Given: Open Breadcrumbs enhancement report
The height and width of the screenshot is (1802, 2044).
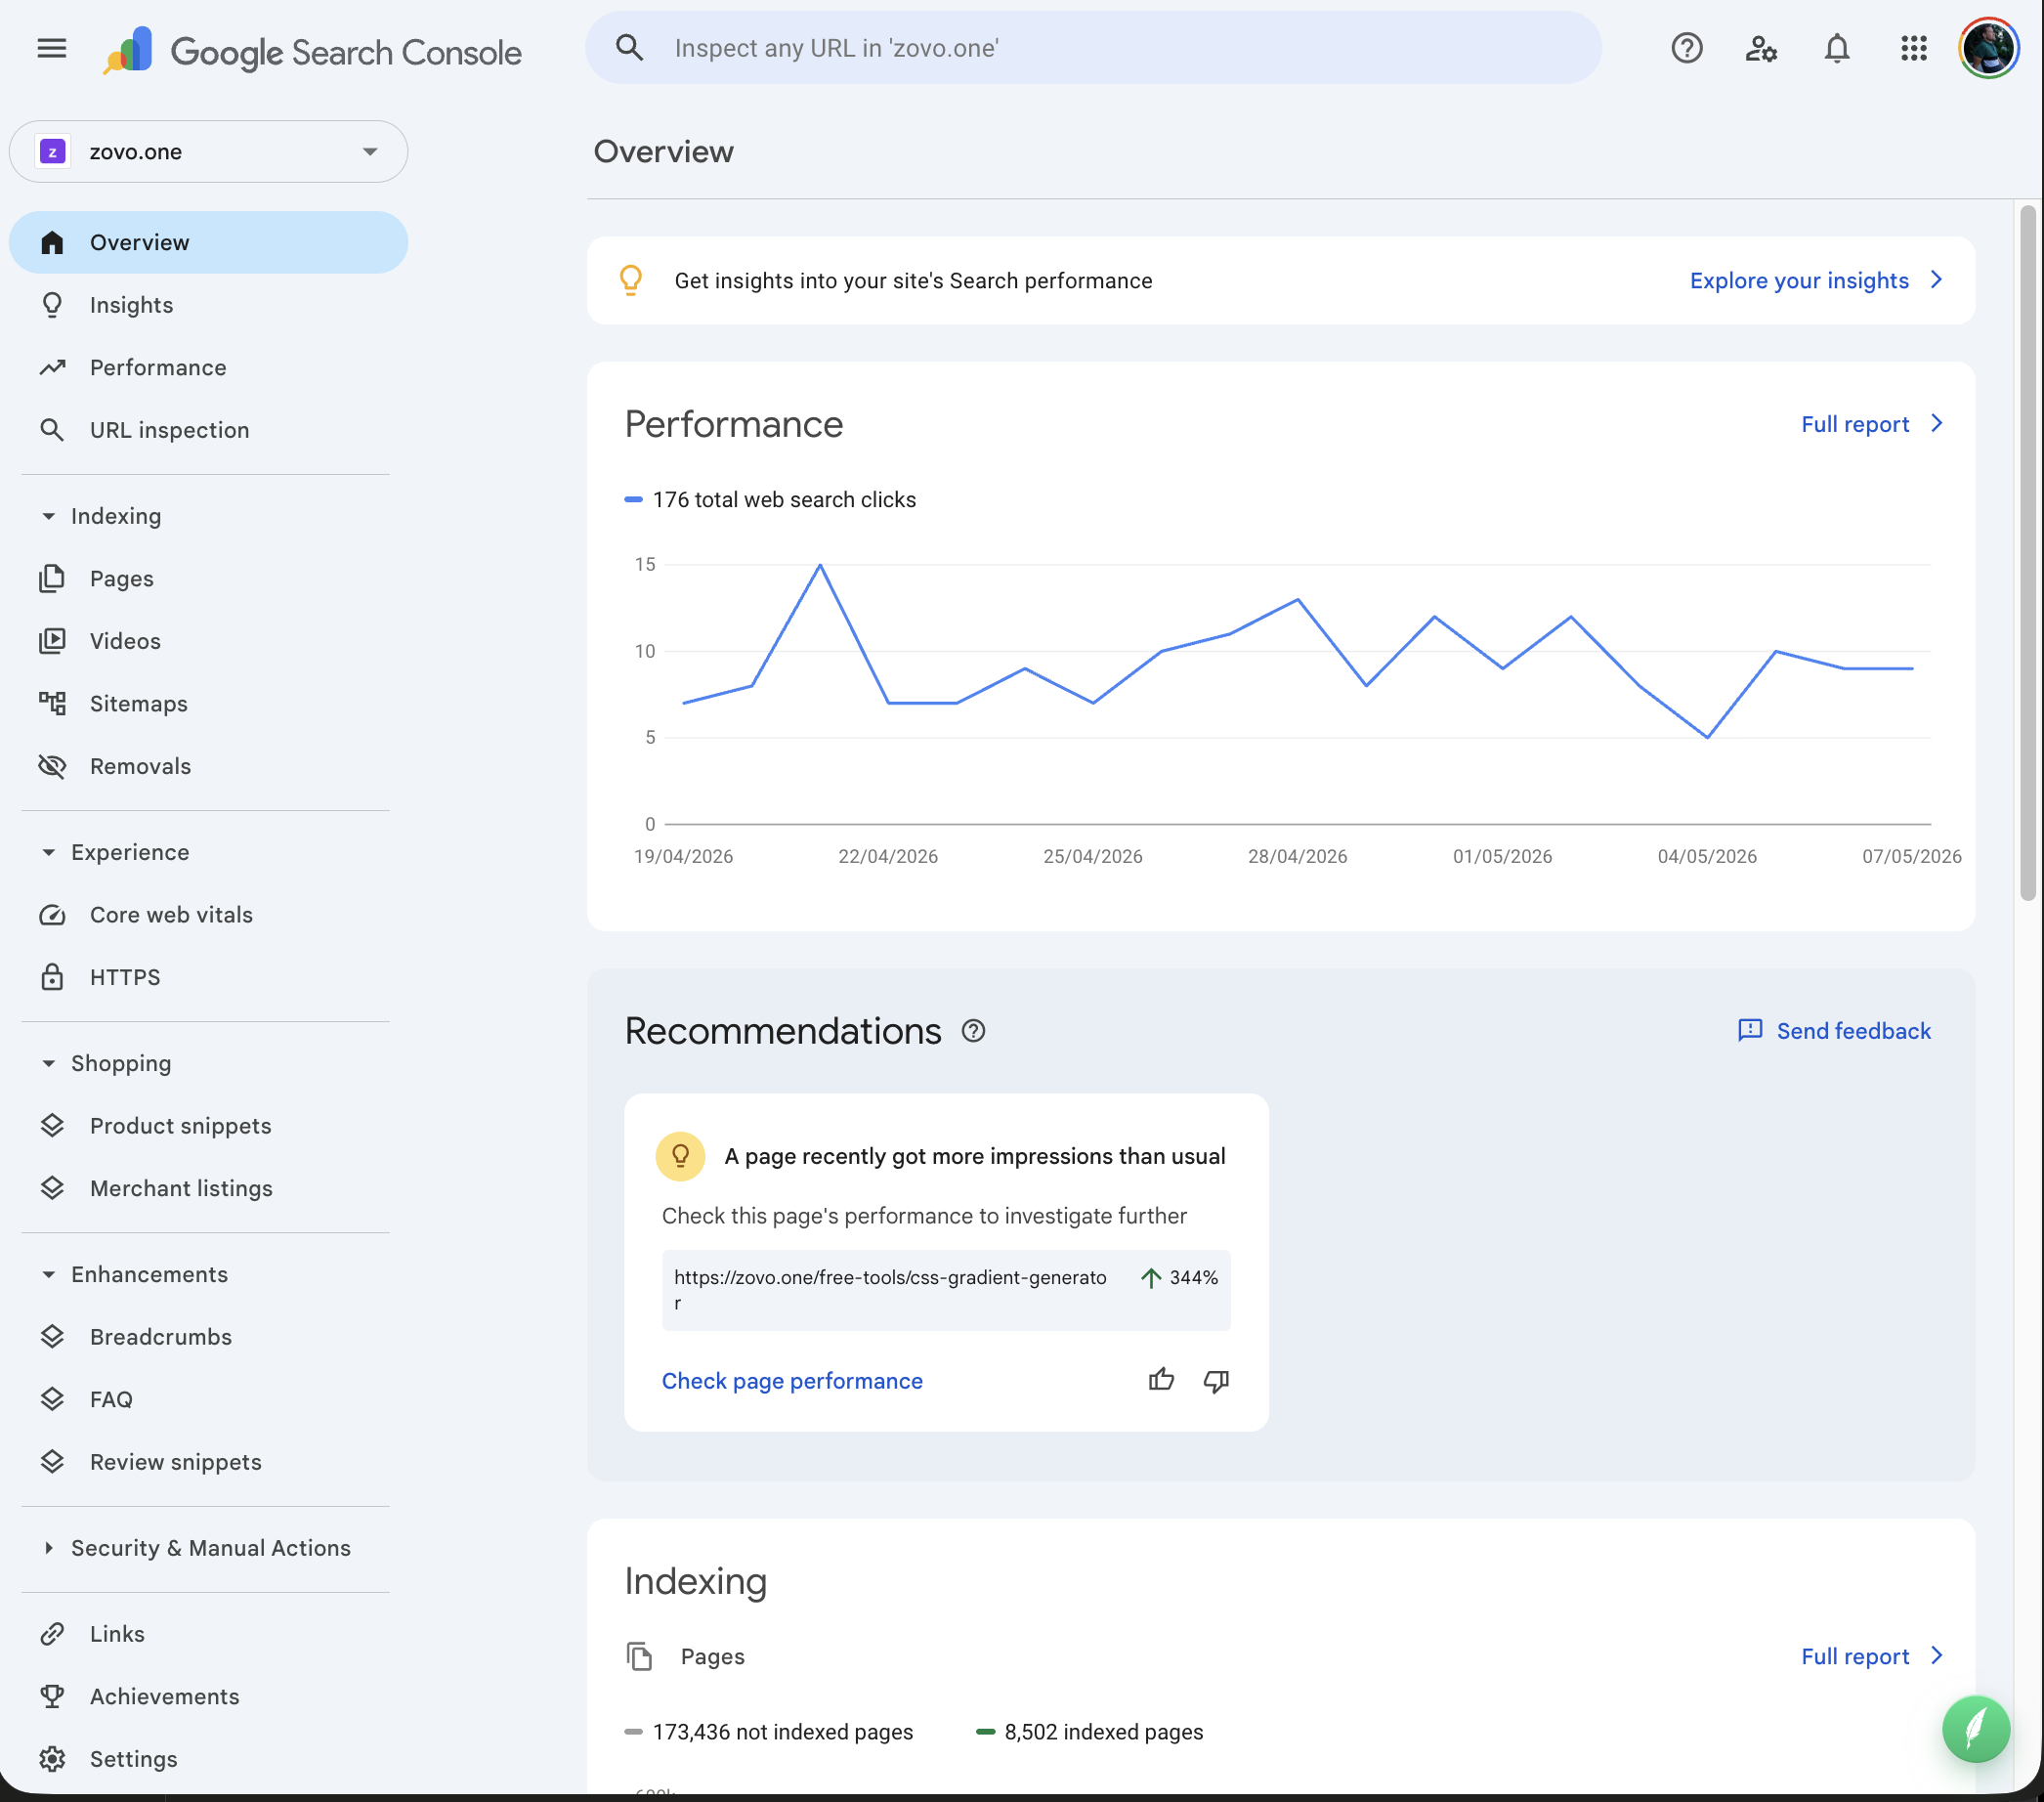Looking at the screenshot, I should (208, 1337).
